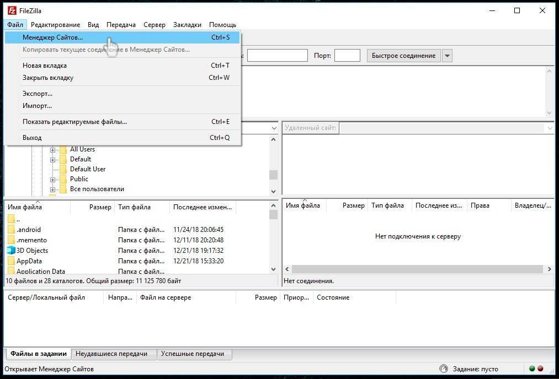Select the 3D Objects cube icon
The image size is (559, 379).
11,251
